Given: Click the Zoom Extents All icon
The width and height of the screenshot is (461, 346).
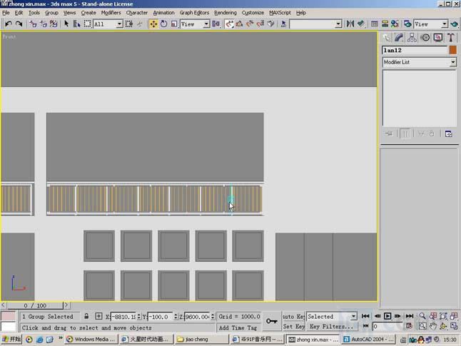Looking at the screenshot, I should click(454, 316).
